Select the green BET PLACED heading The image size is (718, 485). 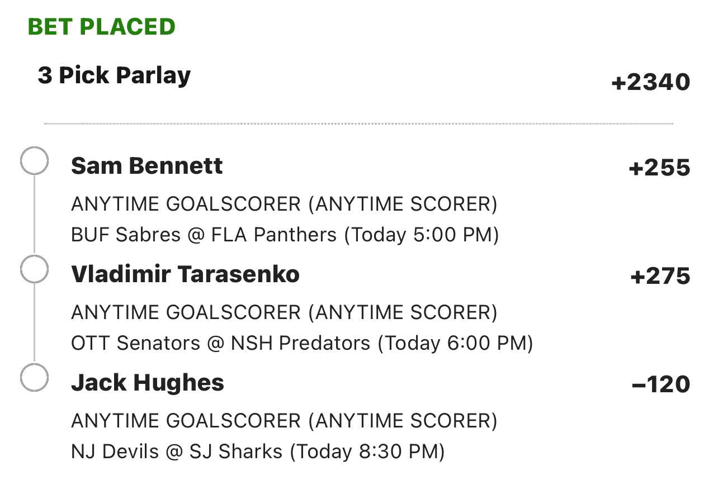(x=101, y=27)
